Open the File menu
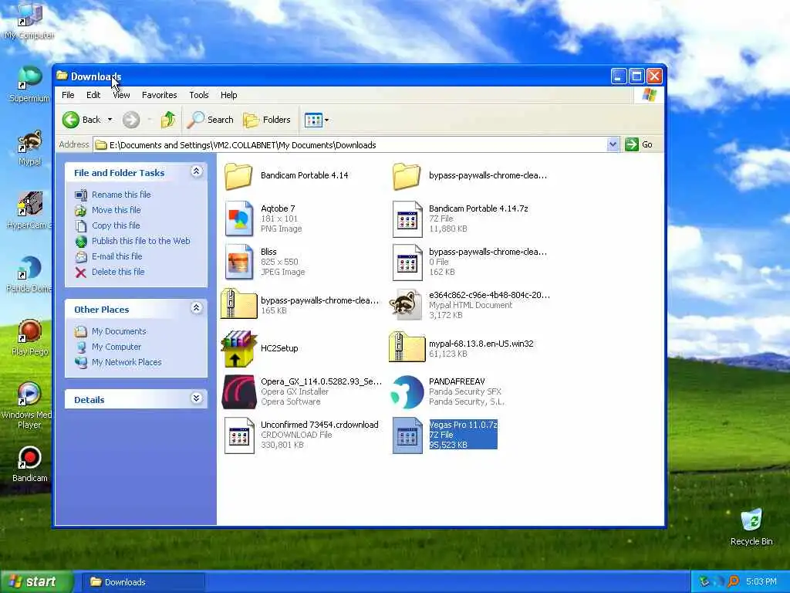 pyautogui.click(x=68, y=95)
